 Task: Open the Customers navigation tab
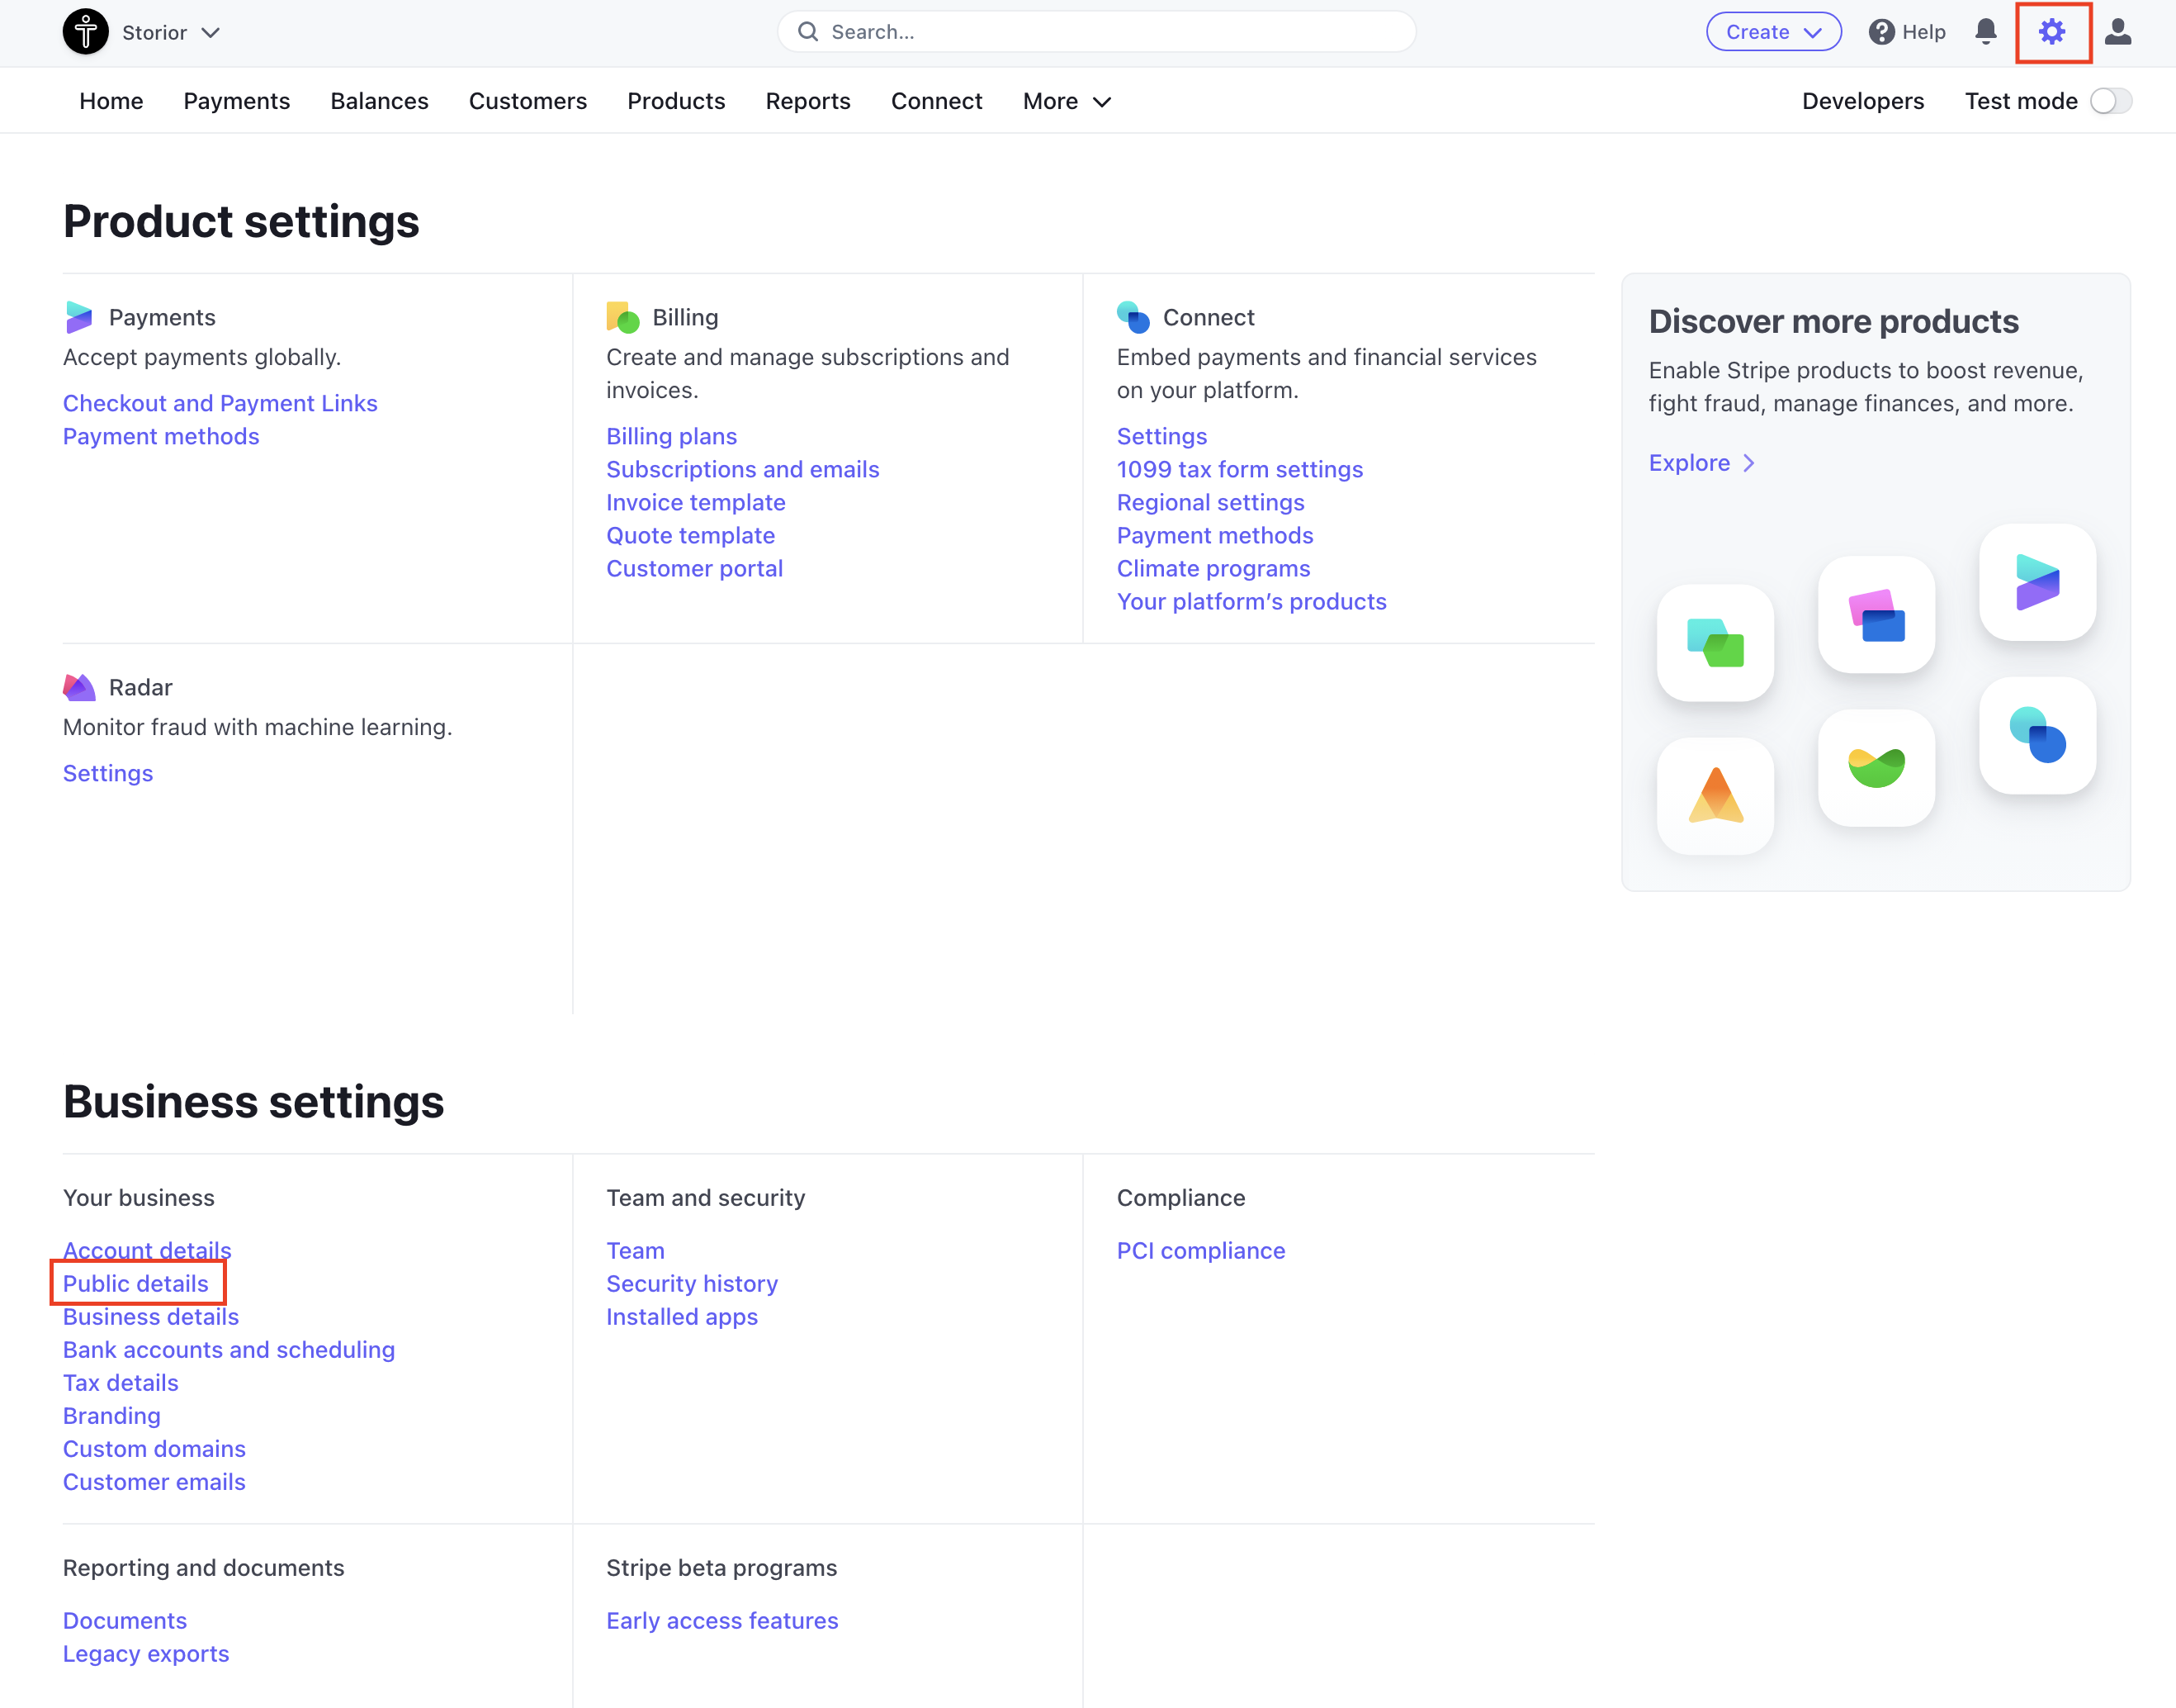(x=527, y=101)
